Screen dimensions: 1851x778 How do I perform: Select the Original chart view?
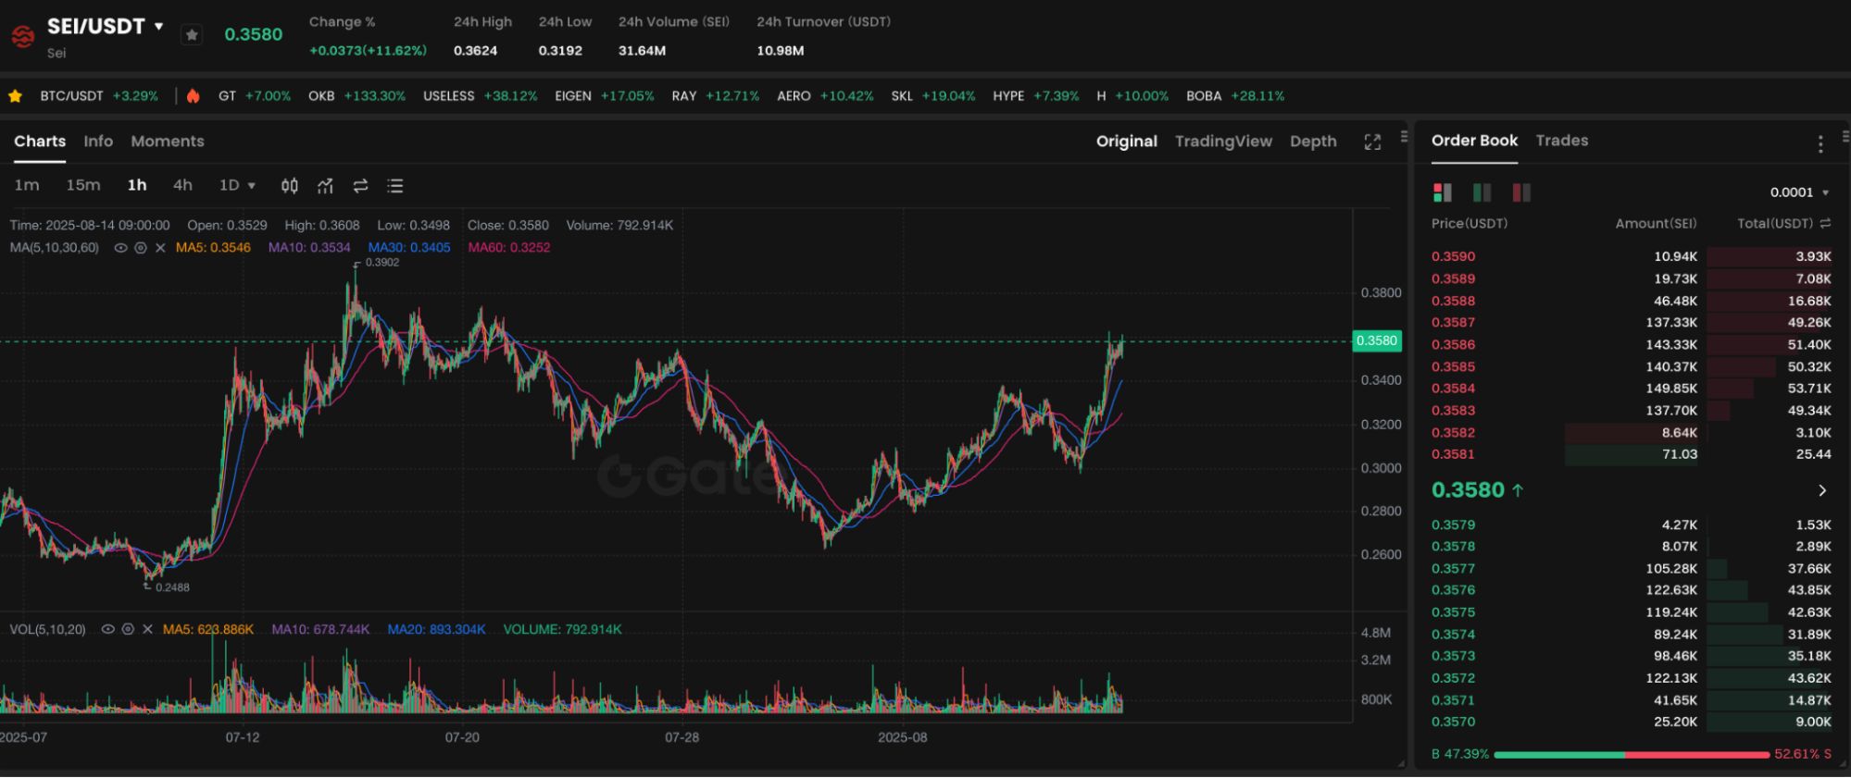pyautogui.click(x=1127, y=142)
